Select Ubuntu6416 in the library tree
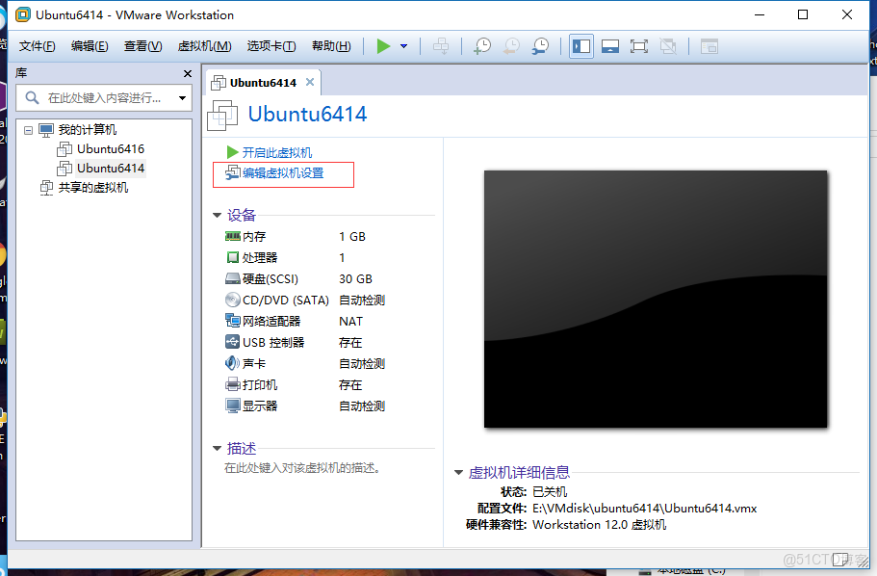This screenshot has height=576, width=877. [110, 148]
